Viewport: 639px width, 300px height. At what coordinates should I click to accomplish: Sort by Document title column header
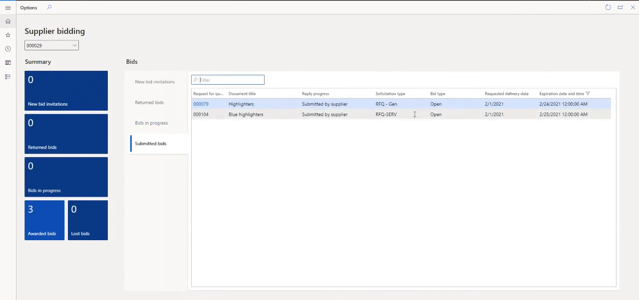tap(242, 94)
